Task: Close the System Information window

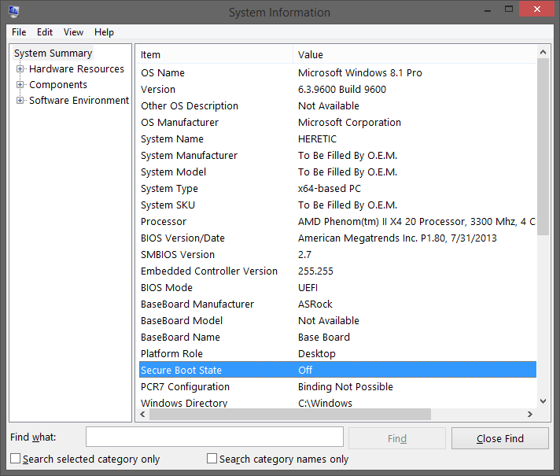Action: (536, 9)
